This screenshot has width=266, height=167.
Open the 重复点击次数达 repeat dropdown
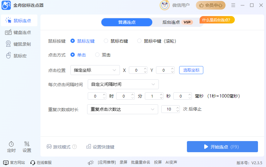click(x=123, y=109)
